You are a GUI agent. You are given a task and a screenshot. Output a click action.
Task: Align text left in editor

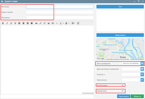coord(19,23)
